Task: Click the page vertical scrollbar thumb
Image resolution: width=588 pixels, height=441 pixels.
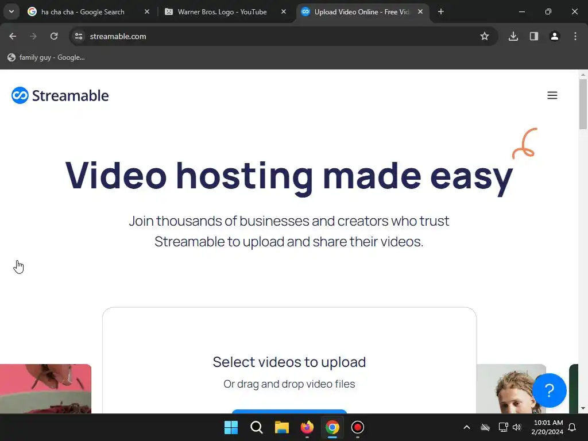Action: click(x=583, y=103)
